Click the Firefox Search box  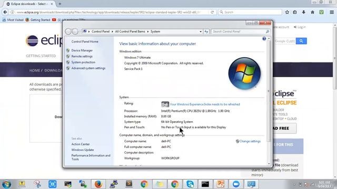[x=250, y=12]
